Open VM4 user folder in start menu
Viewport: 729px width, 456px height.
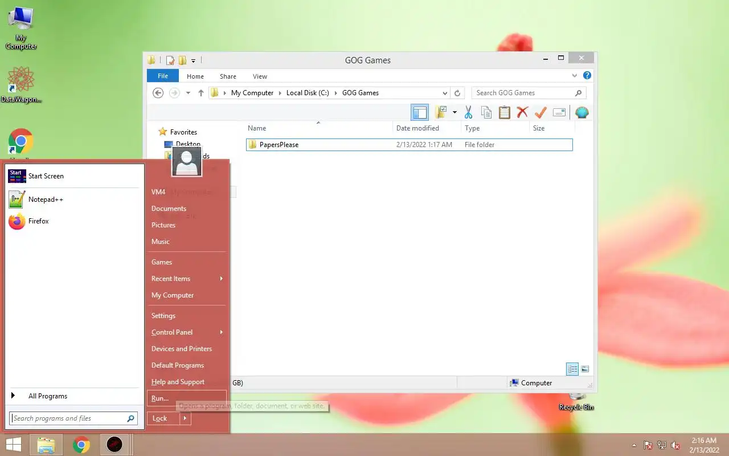coord(187,192)
